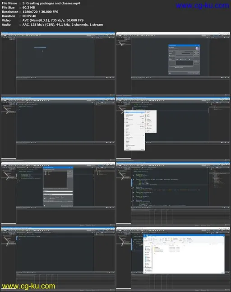This screenshot has height=292, width=231.
Task: Open the first frame showing the empty editor
Action: pyautogui.click(x=58, y=64)
